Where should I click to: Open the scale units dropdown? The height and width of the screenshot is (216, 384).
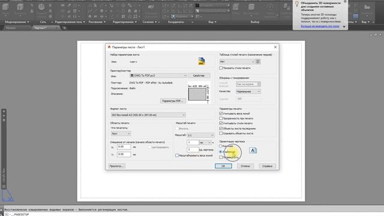click(x=205, y=143)
